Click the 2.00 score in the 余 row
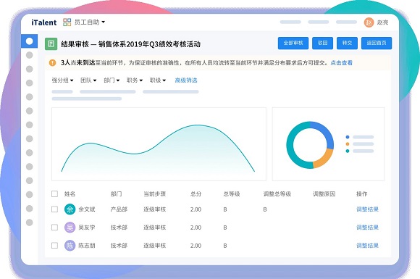 (196, 209)
